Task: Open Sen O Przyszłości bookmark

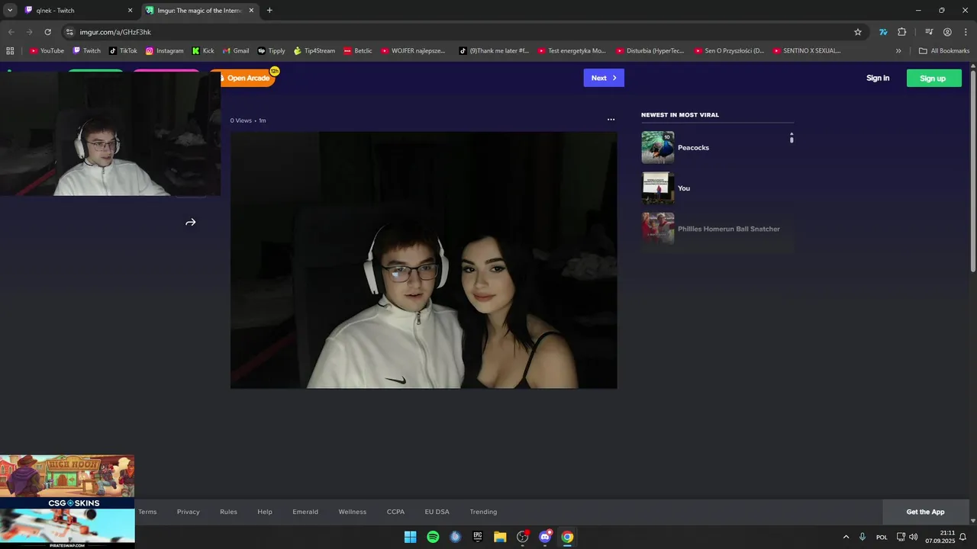Action: tap(729, 51)
